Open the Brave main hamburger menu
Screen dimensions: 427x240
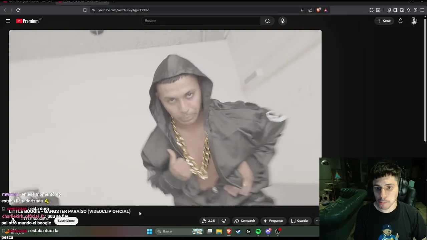pos(422,10)
